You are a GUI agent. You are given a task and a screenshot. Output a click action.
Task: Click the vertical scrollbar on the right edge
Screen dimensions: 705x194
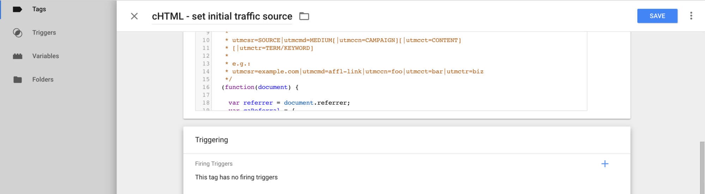point(702,167)
